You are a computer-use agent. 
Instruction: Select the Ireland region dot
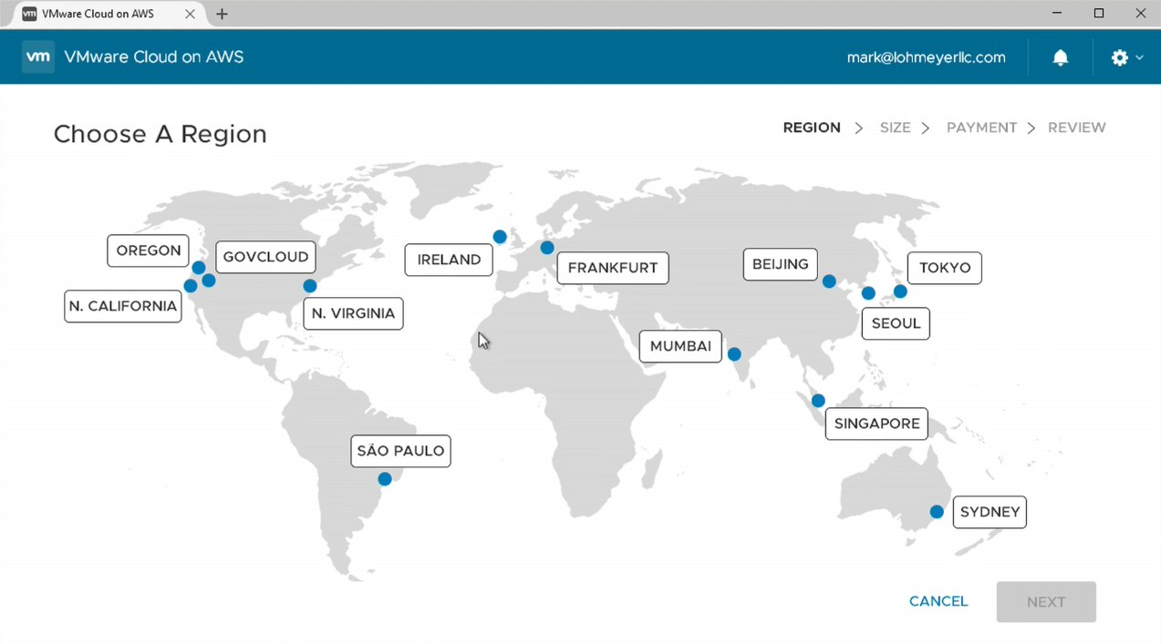pyautogui.click(x=500, y=237)
